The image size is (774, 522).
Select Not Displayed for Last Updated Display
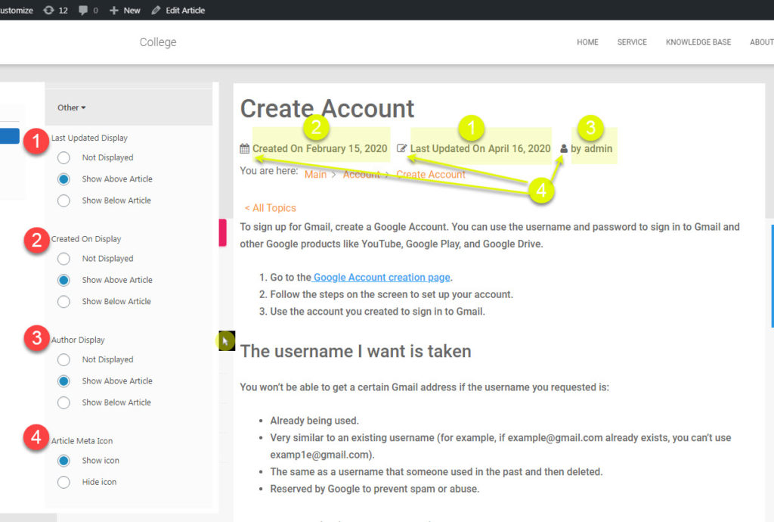[64, 157]
